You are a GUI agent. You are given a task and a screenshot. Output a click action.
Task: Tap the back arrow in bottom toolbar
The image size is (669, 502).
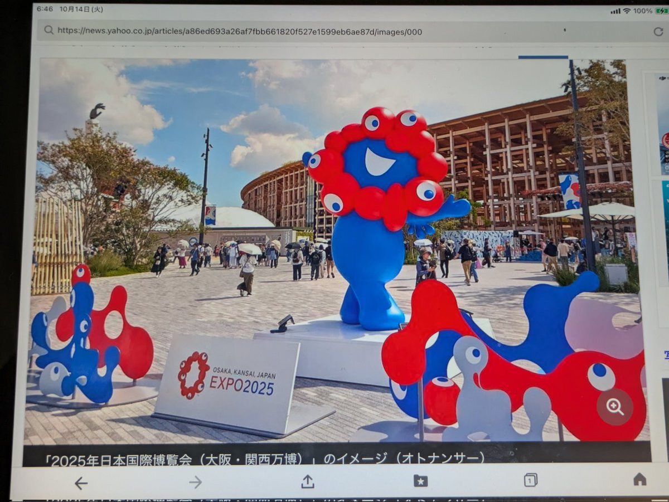coord(81,483)
